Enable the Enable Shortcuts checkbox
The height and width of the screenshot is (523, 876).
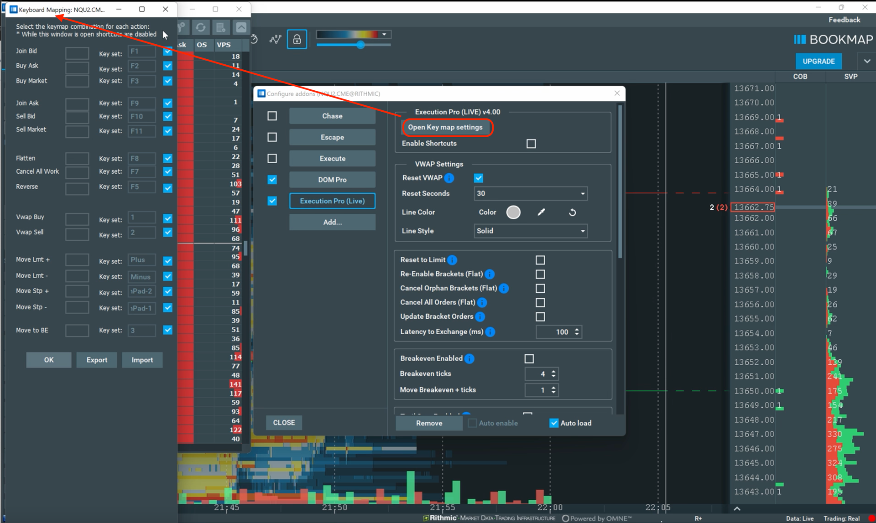(x=531, y=144)
